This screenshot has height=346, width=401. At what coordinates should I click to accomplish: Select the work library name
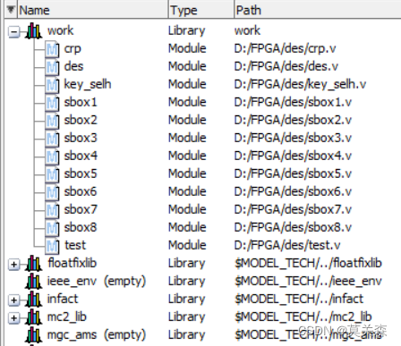pyautogui.click(x=60, y=30)
